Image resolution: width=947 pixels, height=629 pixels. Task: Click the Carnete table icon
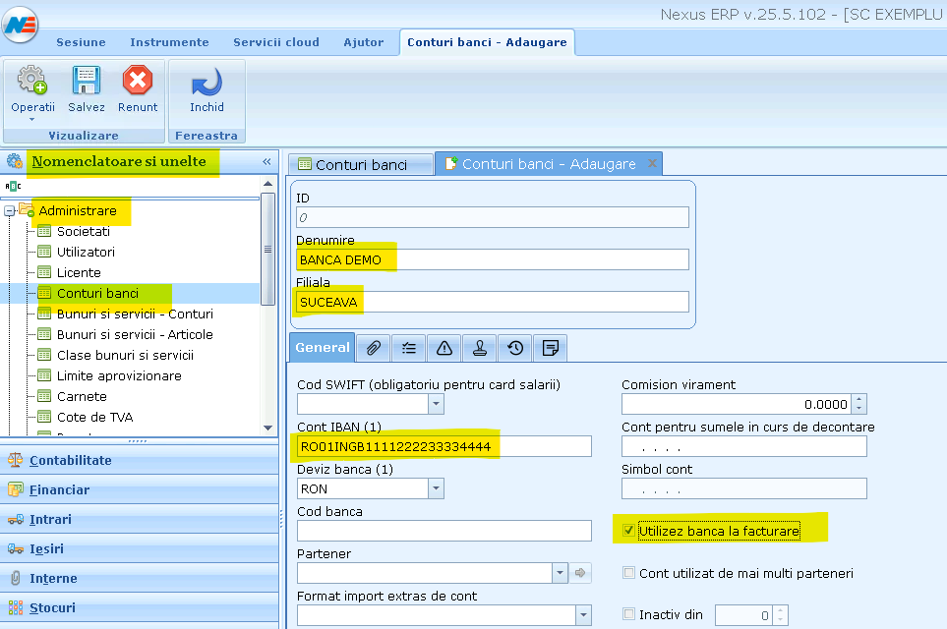pos(44,397)
